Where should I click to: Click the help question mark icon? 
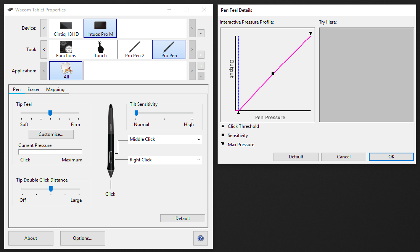click(x=201, y=238)
